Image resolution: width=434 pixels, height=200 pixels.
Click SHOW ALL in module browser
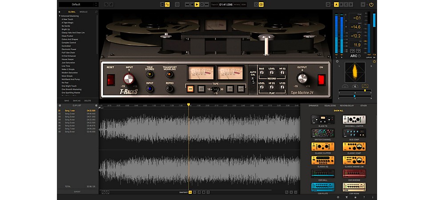tap(338, 111)
